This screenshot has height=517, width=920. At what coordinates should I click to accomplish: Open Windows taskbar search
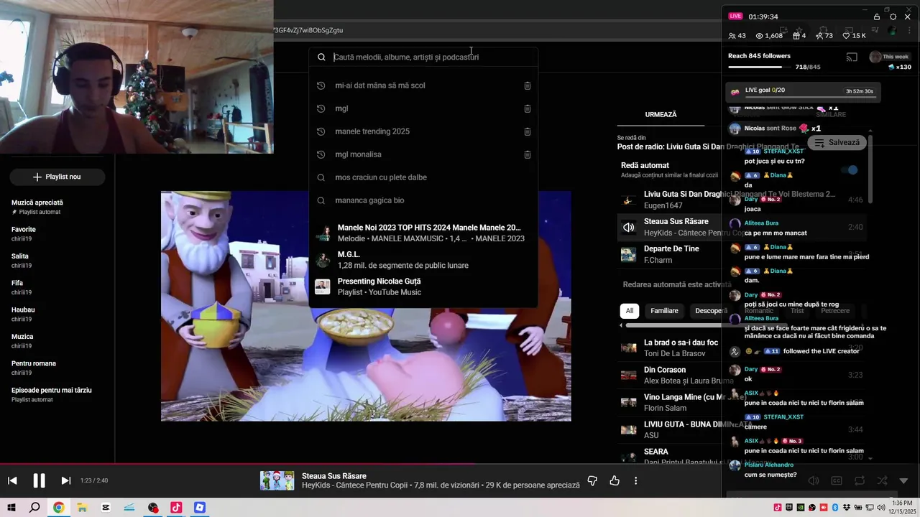click(34, 508)
